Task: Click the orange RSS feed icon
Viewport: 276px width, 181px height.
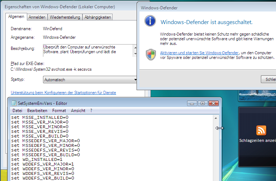Action: [261, 130]
